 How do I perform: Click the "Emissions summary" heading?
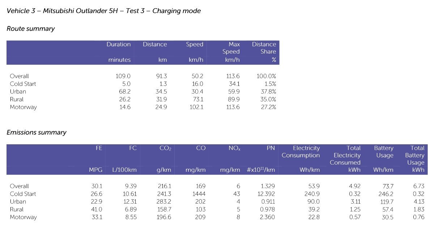[37, 132]
